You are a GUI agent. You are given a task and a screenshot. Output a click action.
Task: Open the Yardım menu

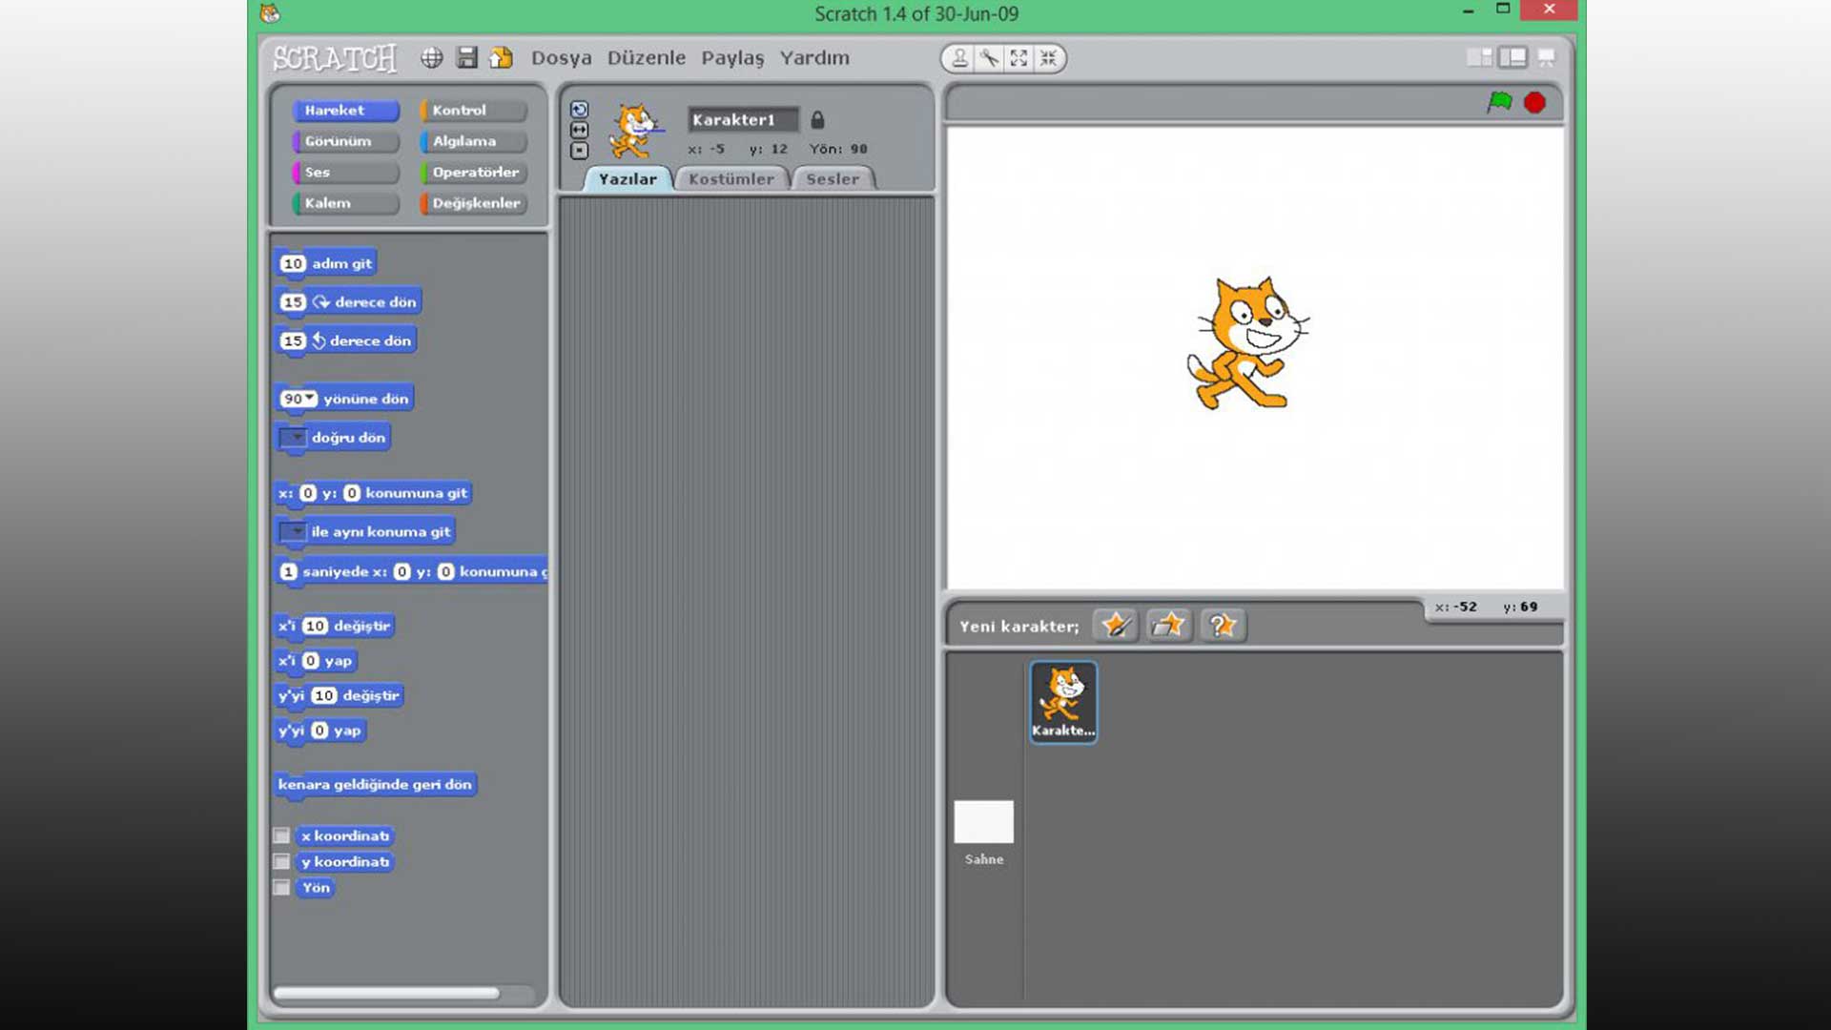[814, 58]
